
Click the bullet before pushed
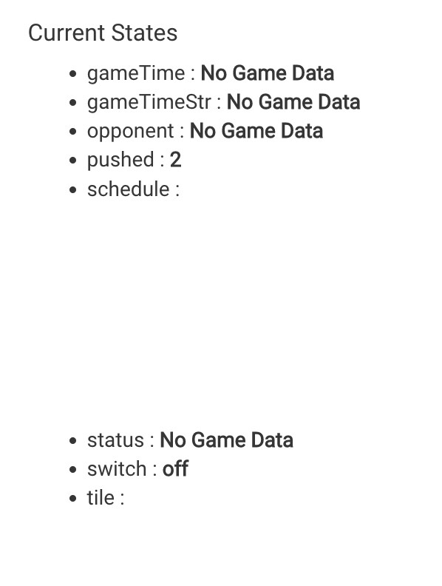[x=73, y=161]
